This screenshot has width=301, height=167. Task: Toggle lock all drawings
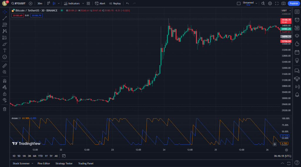pos(5,94)
